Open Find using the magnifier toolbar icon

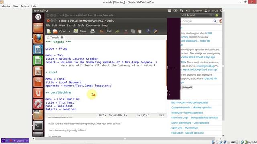[x=149, y=31]
